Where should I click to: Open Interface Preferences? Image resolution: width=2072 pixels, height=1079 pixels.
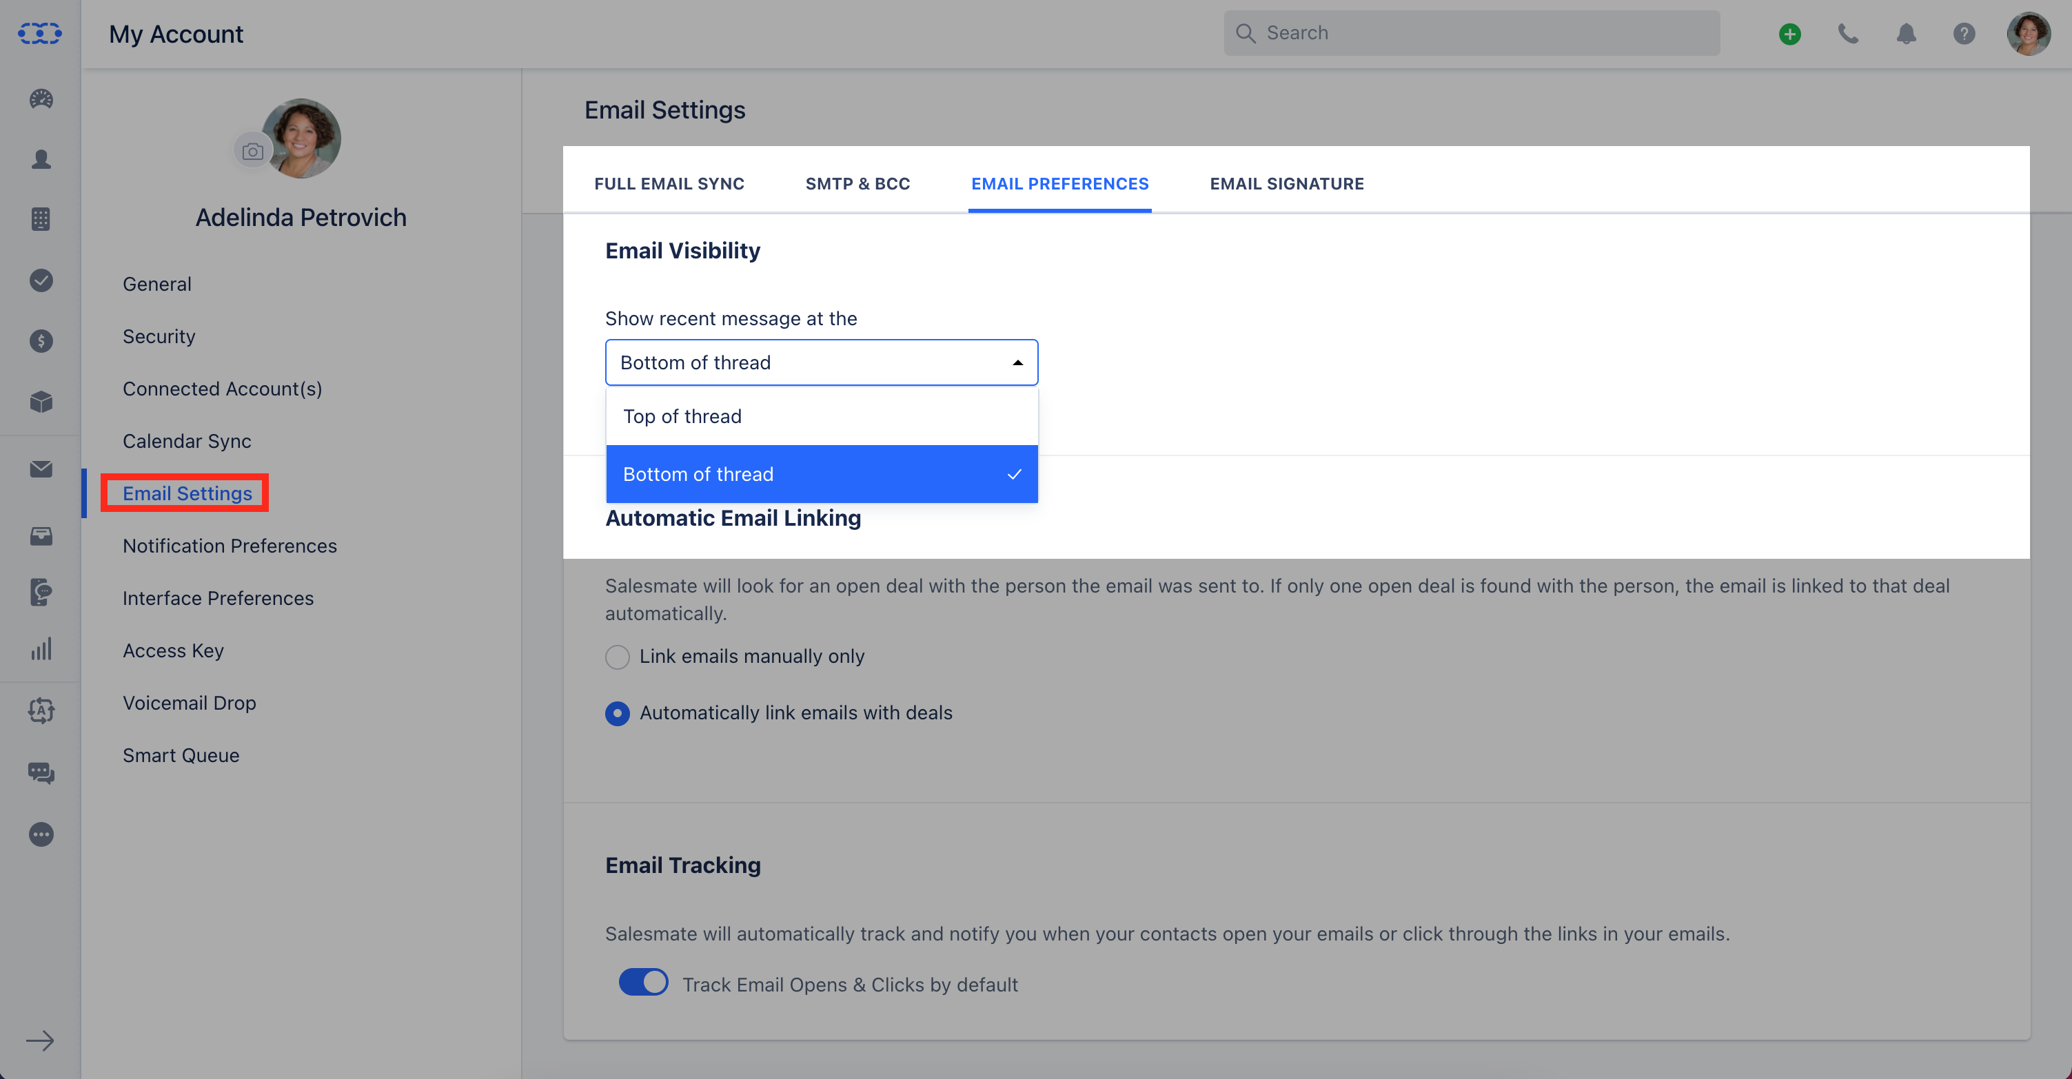pyautogui.click(x=218, y=597)
